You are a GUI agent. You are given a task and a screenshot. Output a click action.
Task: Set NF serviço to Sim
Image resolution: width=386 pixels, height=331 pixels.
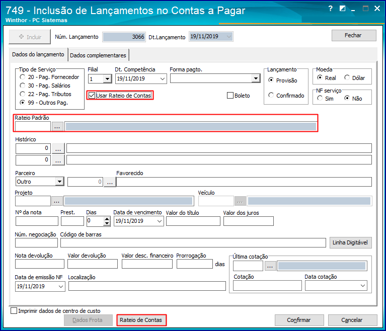pyautogui.click(x=320, y=98)
